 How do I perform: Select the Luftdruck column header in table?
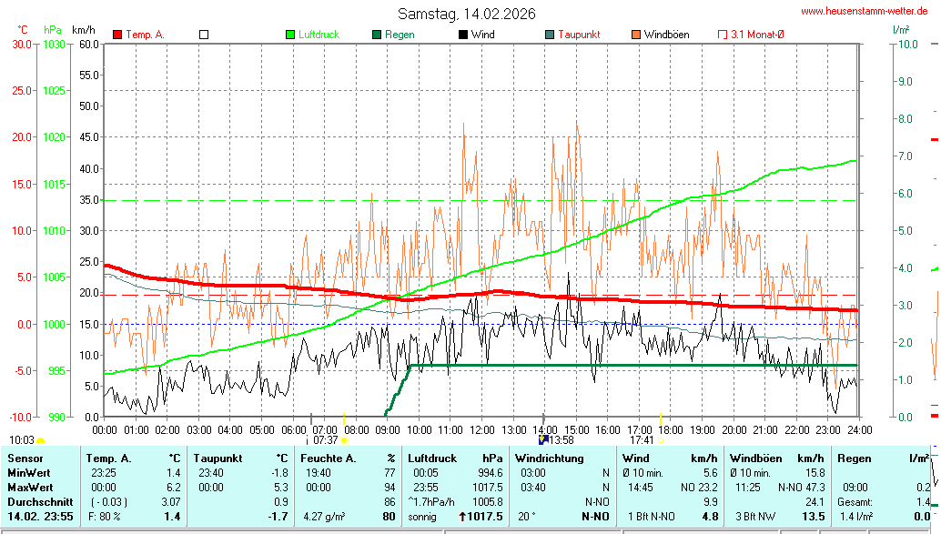(431, 458)
